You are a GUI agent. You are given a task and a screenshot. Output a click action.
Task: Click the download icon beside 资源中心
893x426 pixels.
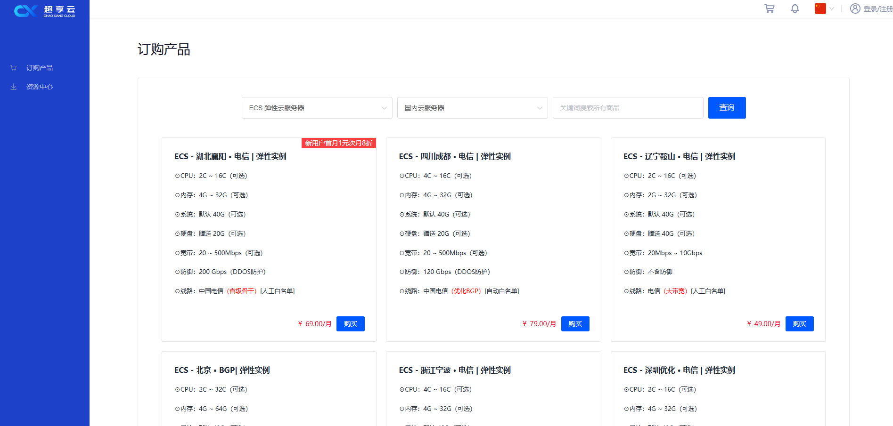point(14,87)
